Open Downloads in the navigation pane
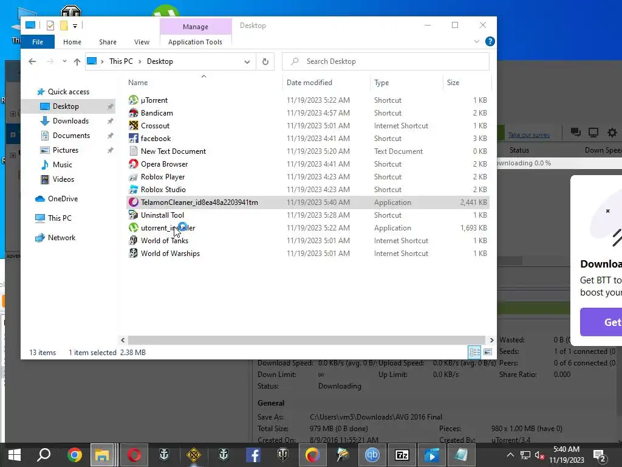The width and height of the screenshot is (622, 467). pyautogui.click(x=70, y=121)
